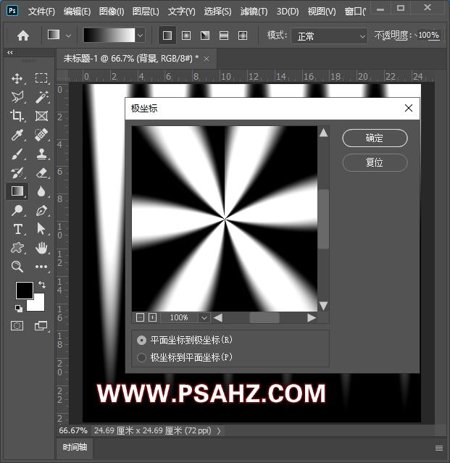Select the Horizontal Type tool
The width and height of the screenshot is (450, 463).
coord(17,229)
